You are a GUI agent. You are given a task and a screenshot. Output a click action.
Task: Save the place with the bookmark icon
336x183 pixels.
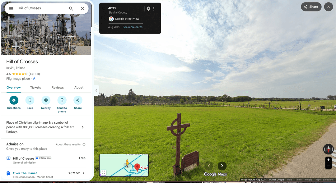click(x=30, y=100)
